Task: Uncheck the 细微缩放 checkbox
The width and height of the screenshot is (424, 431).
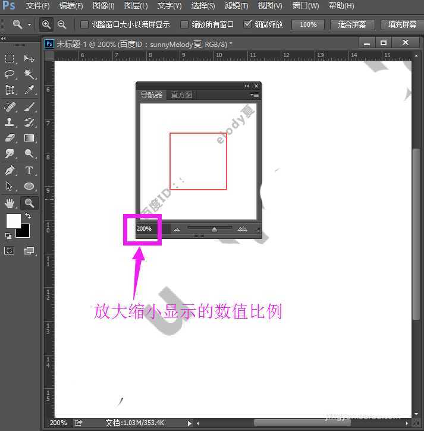Action: (x=248, y=24)
